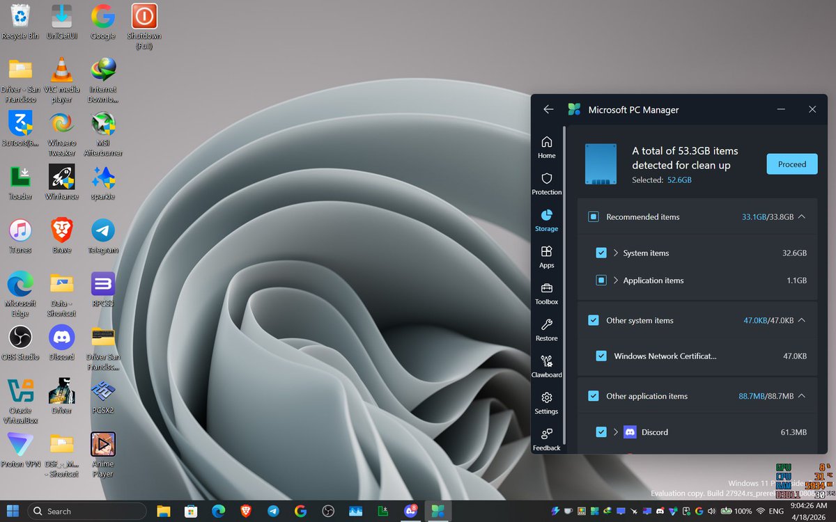The width and height of the screenshot is (836, 522).
Task: Click the PC Manager sidebar scrollbar
Action: point(565,285)
